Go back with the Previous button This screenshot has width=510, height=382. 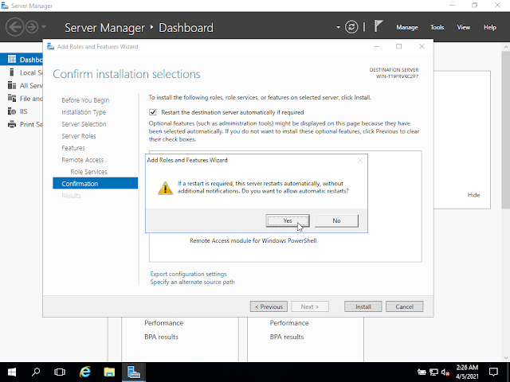pos(269,306)
